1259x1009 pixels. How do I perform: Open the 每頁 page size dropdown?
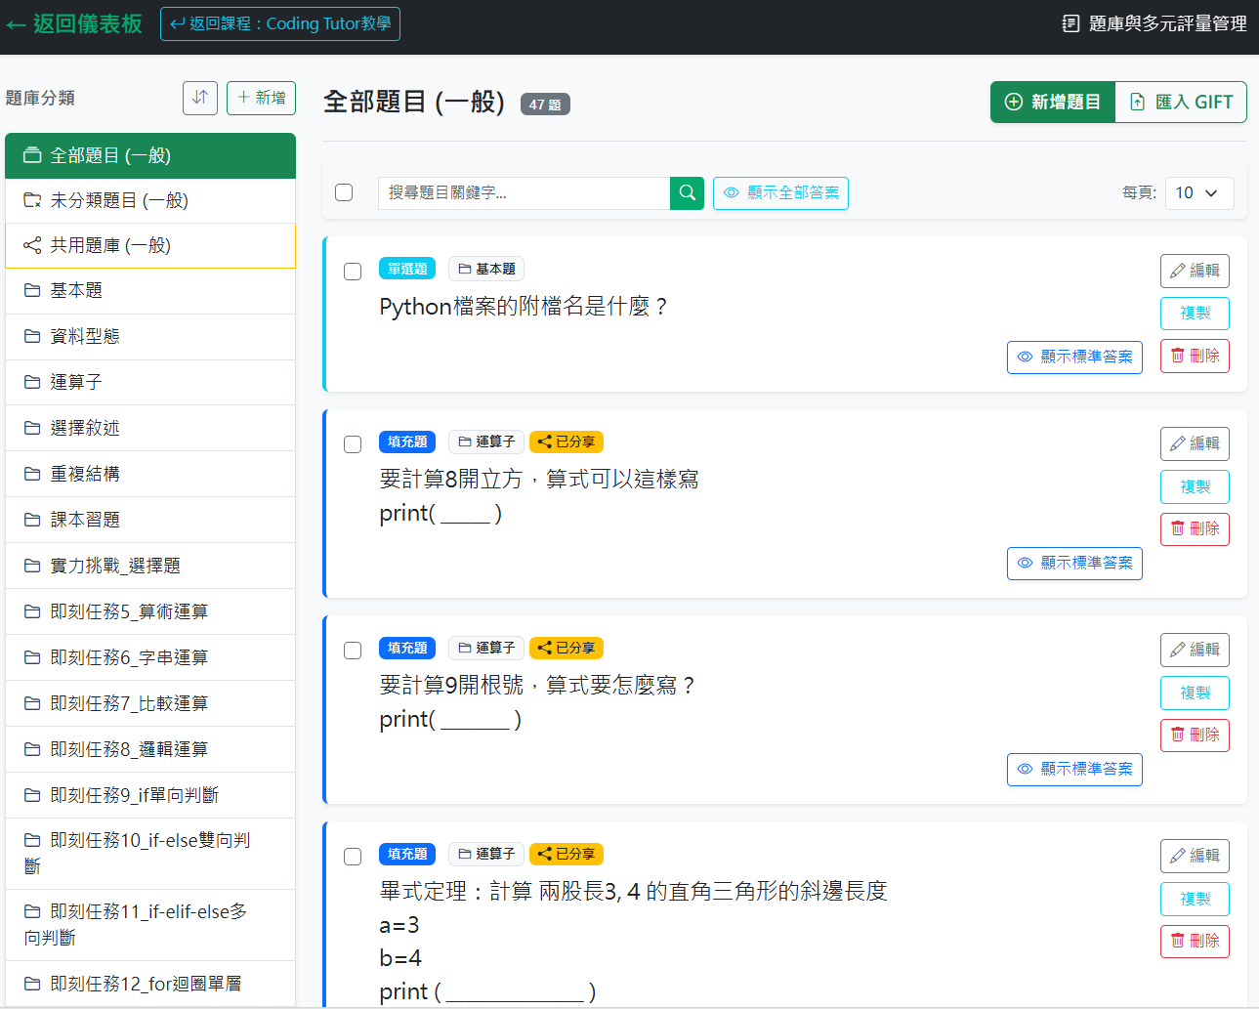tap(1198, 193)
